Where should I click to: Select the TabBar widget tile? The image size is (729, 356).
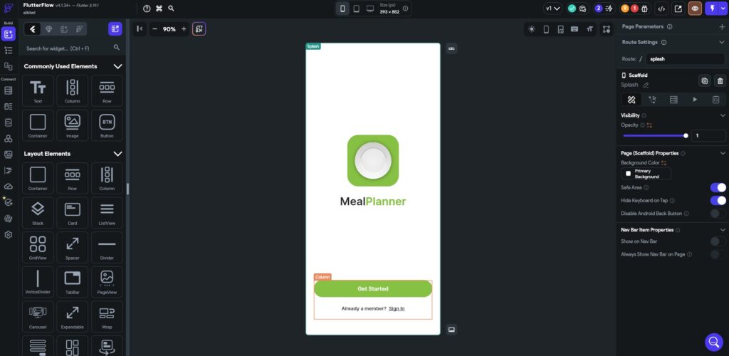pos(72,282)
